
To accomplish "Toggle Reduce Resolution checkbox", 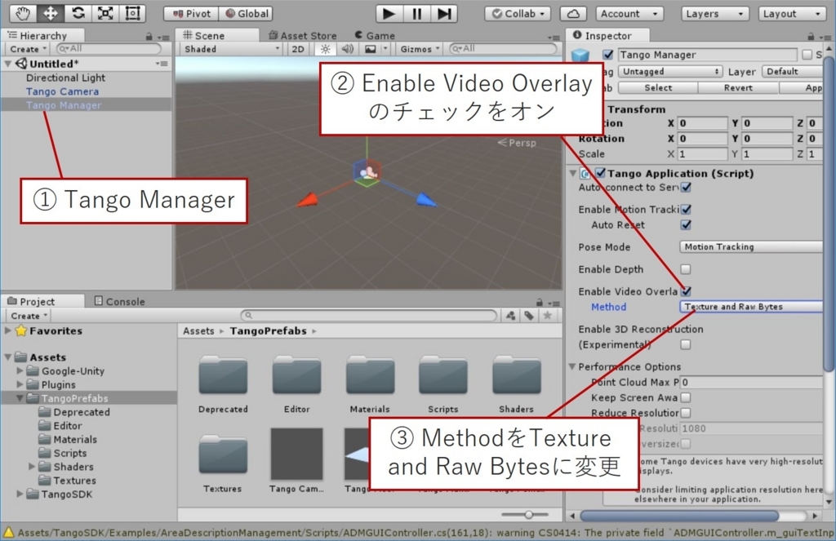I will coord(686,413).
